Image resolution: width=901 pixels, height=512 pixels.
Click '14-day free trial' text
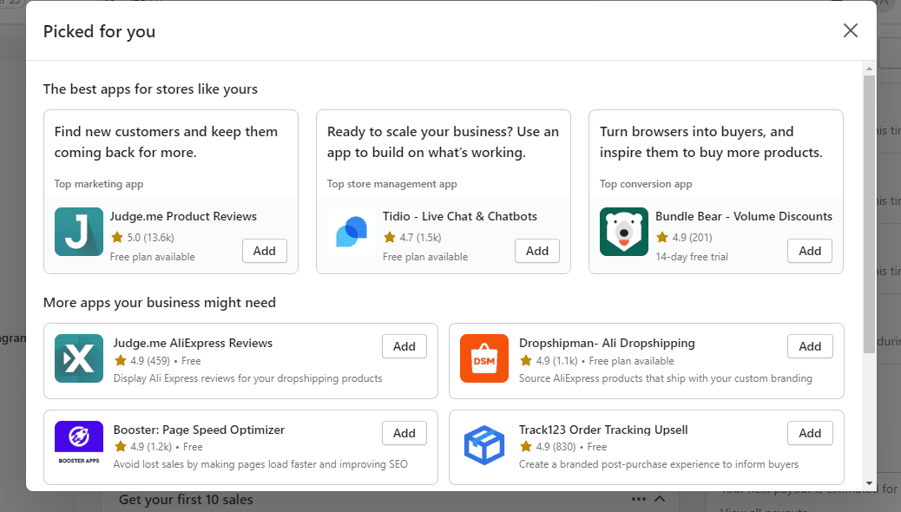[x=692, y=257]
